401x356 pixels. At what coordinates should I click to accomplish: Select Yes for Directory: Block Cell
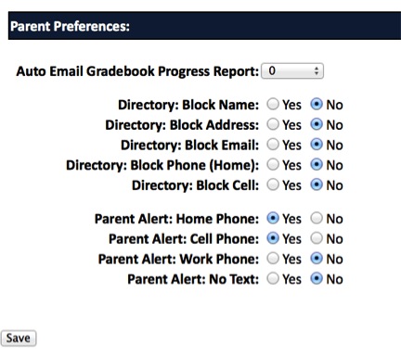coord(273,184)
